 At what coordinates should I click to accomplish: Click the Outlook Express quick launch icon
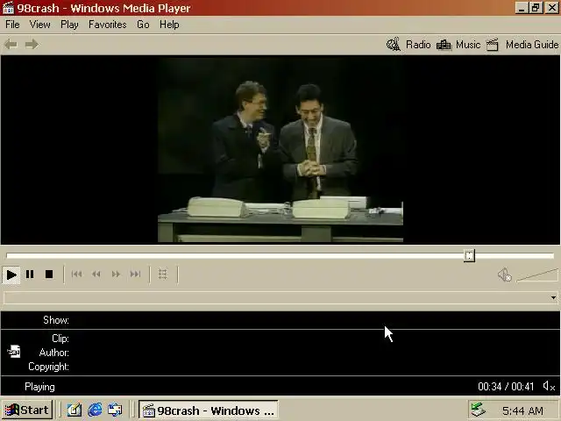[115, 410]
